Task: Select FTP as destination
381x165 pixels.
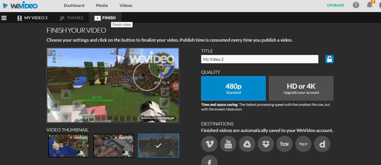Action: [304, 144]
